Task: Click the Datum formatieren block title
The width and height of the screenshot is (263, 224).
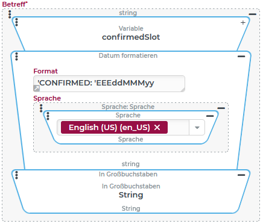Action: click(128, 55)
